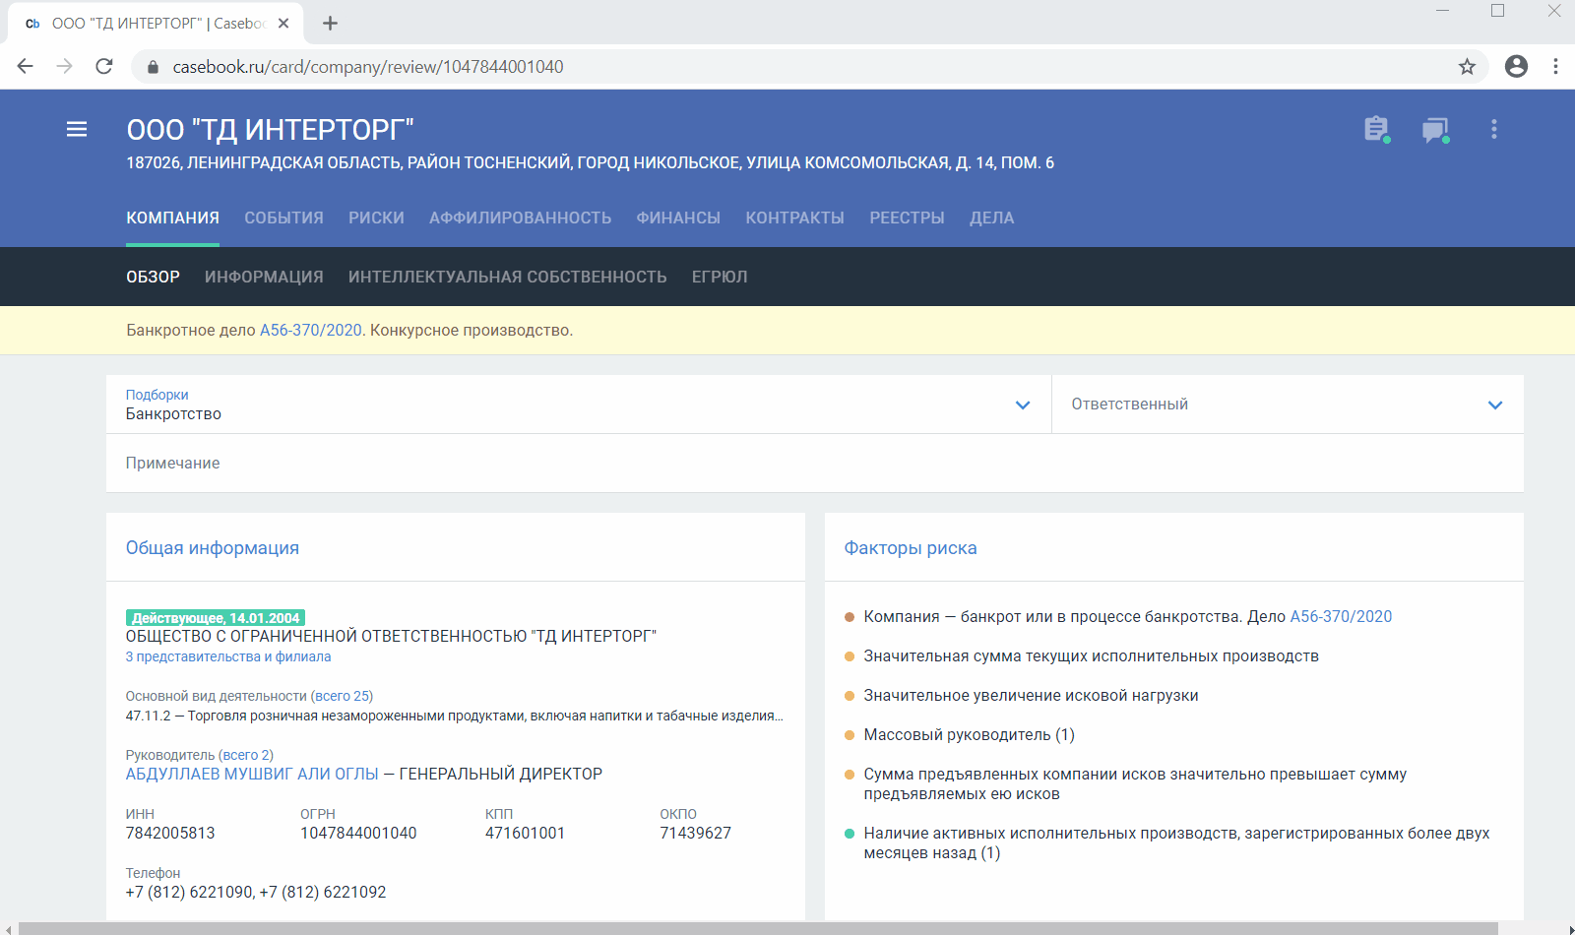Open the three-dot options in blue header

click(1493, 129)
